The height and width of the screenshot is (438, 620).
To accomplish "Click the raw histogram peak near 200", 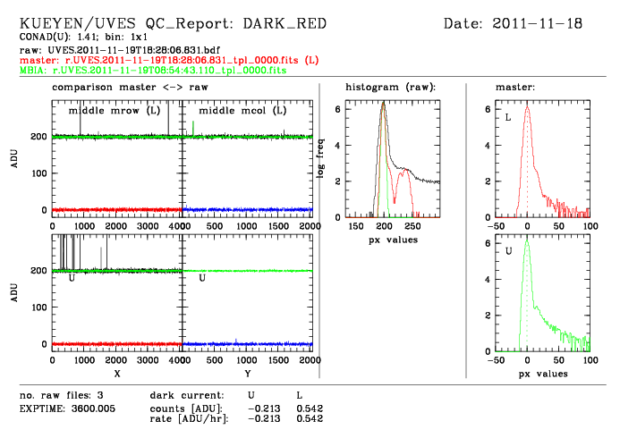I will pyautogui.click(x=383, y=105).
